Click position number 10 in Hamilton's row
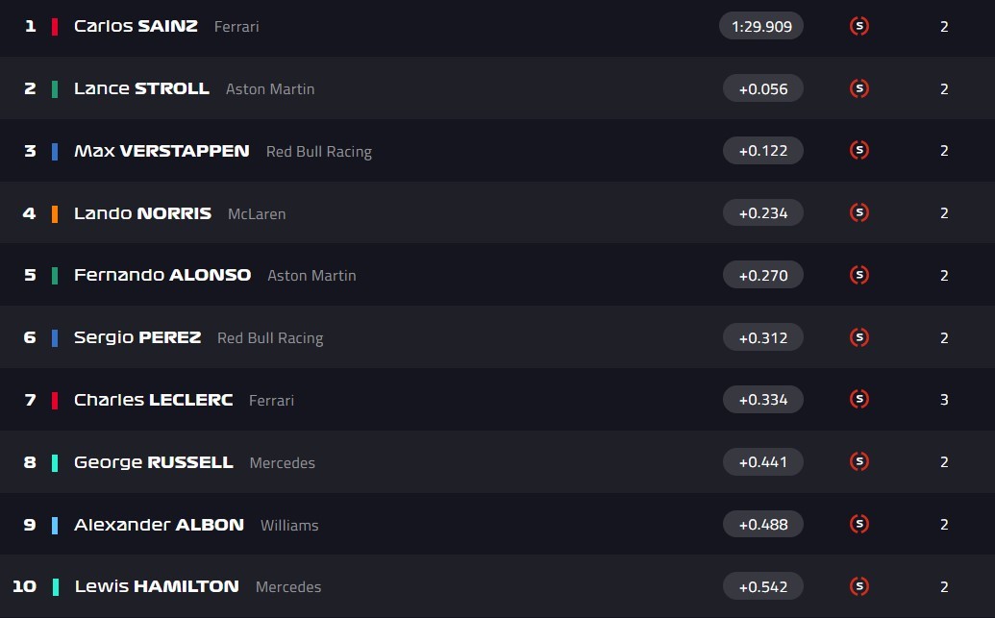Image resolution: width=995 pixels, height=618 pixels. click(24, 586)
